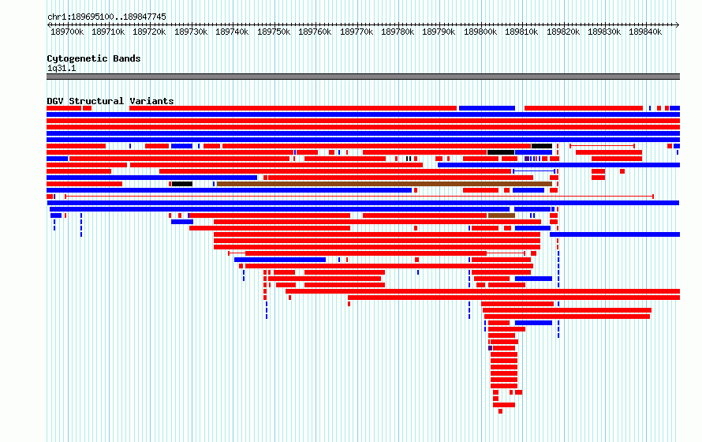Click the ruler's right end arrowhead
This screenshot has width=702, height=442.
(678, 25)
